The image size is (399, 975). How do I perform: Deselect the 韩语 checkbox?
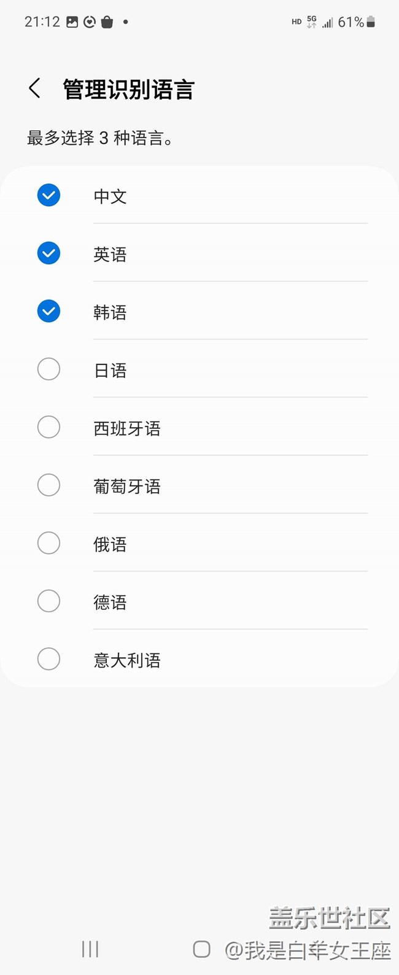[x=48, y=311]
